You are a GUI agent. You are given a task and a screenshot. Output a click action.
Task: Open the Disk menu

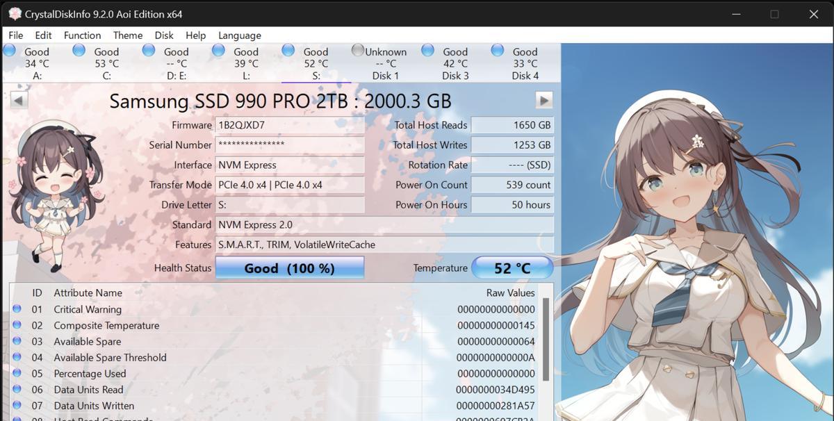click(164, 35)
